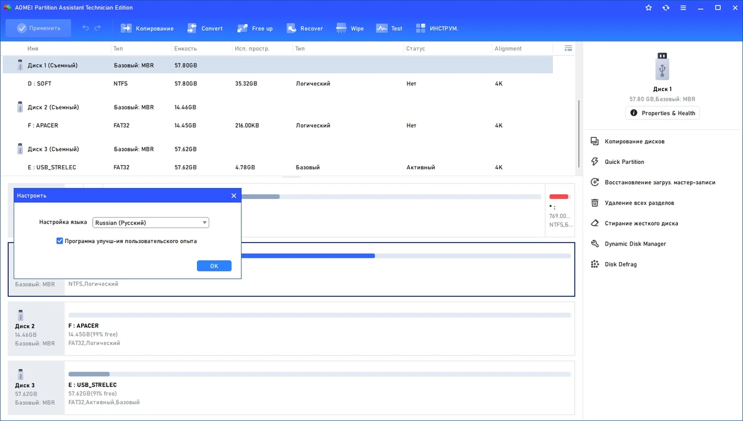Select Диск 3 (Съемный) row in the table
This screenshot has width=743, height=421.
(277, 149)
